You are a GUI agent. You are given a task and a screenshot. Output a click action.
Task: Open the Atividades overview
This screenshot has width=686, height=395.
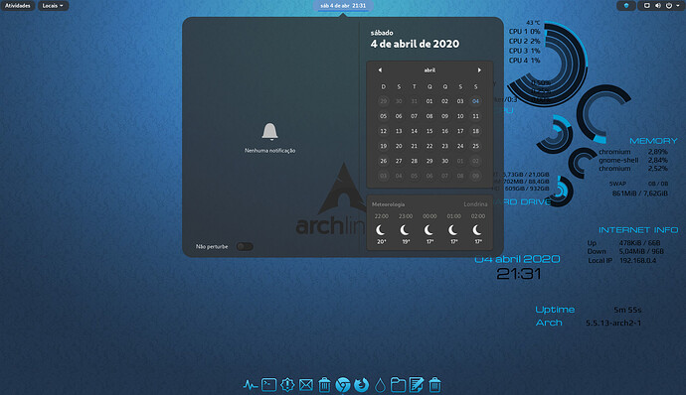18,6
